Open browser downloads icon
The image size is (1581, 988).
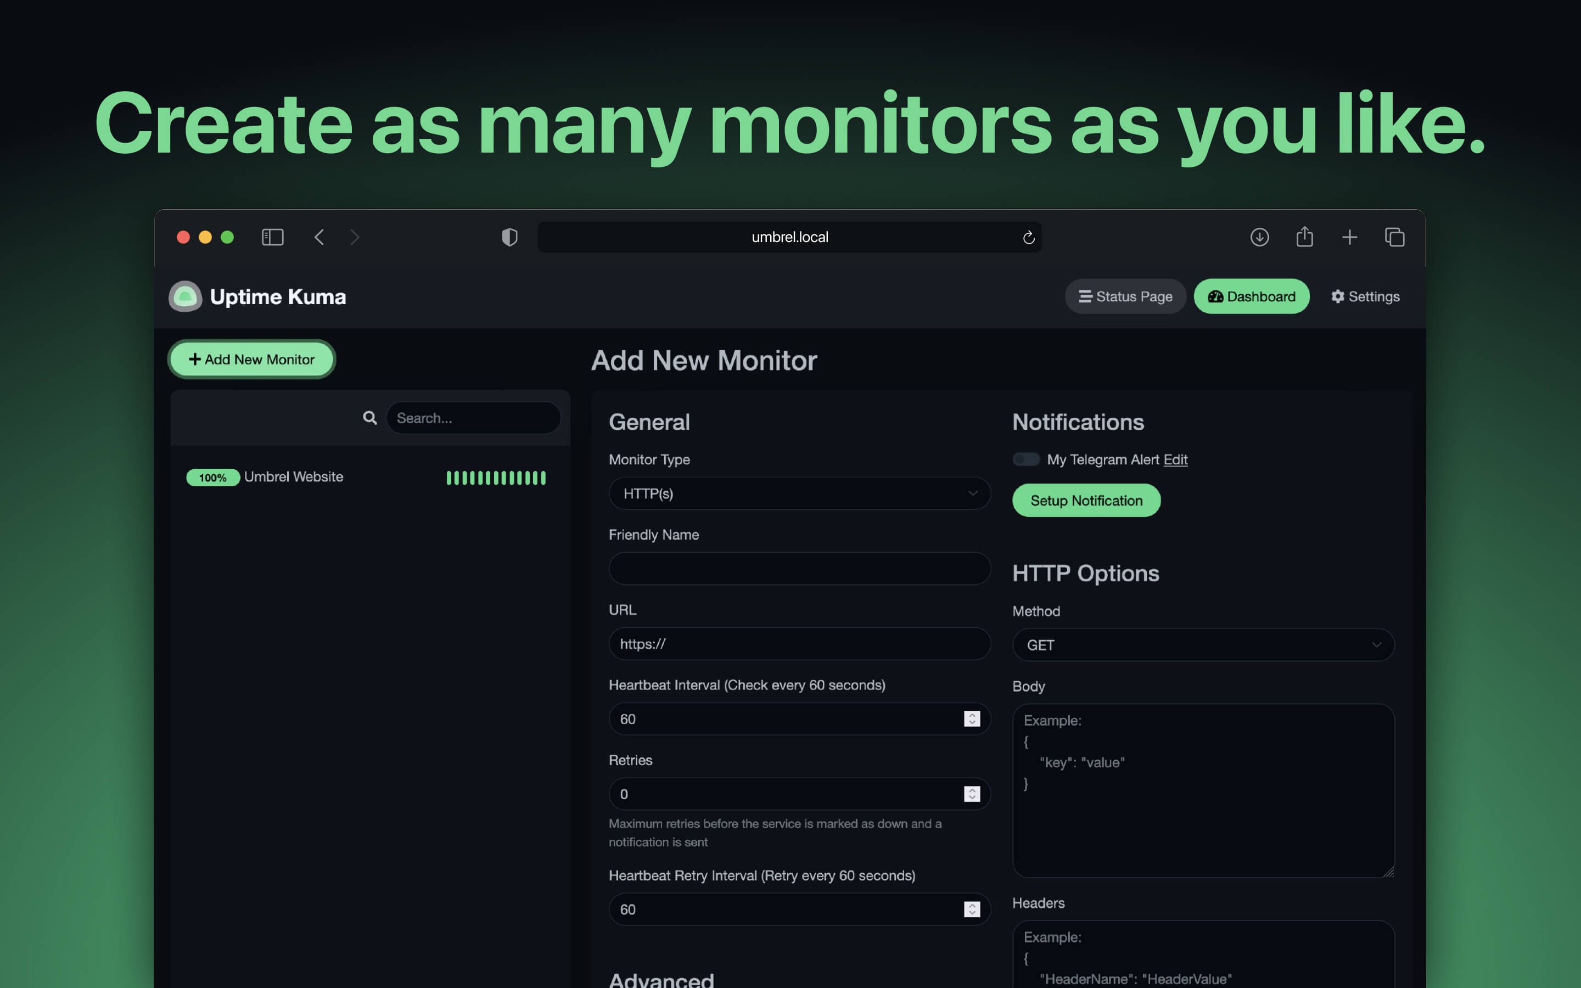tap(1259, 237)
